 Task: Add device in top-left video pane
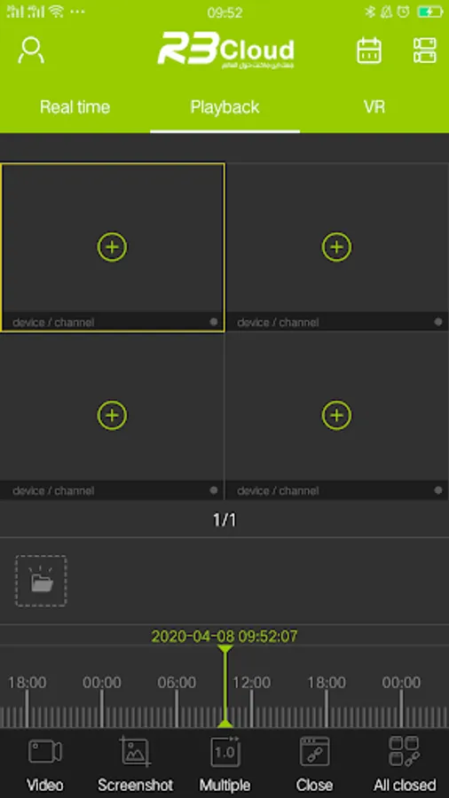pos(112,246)
